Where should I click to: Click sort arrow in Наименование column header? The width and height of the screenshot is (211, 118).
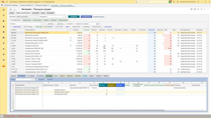point(67,30)
